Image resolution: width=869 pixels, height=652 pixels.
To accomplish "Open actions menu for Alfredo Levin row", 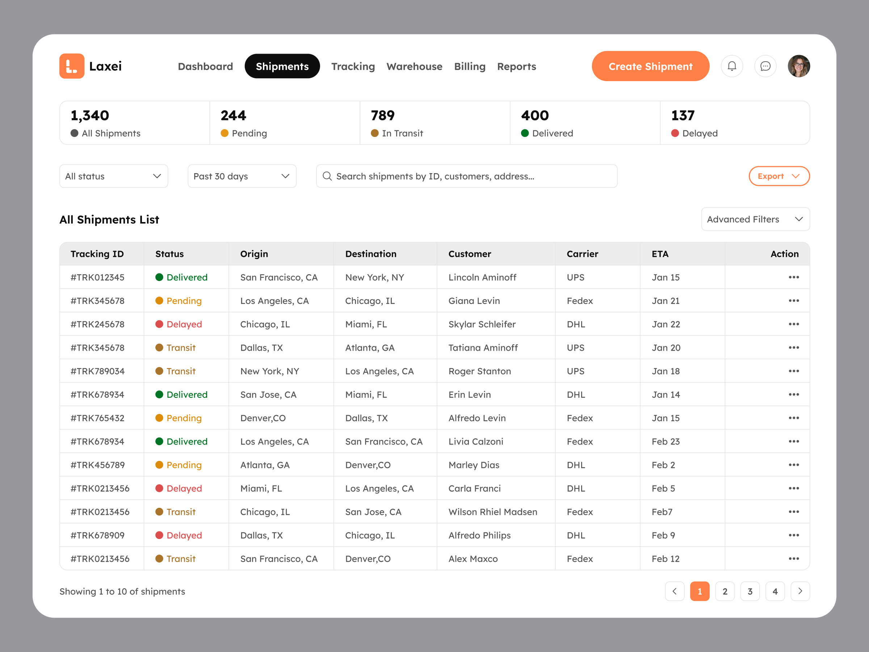I will [x=794, y=418].
